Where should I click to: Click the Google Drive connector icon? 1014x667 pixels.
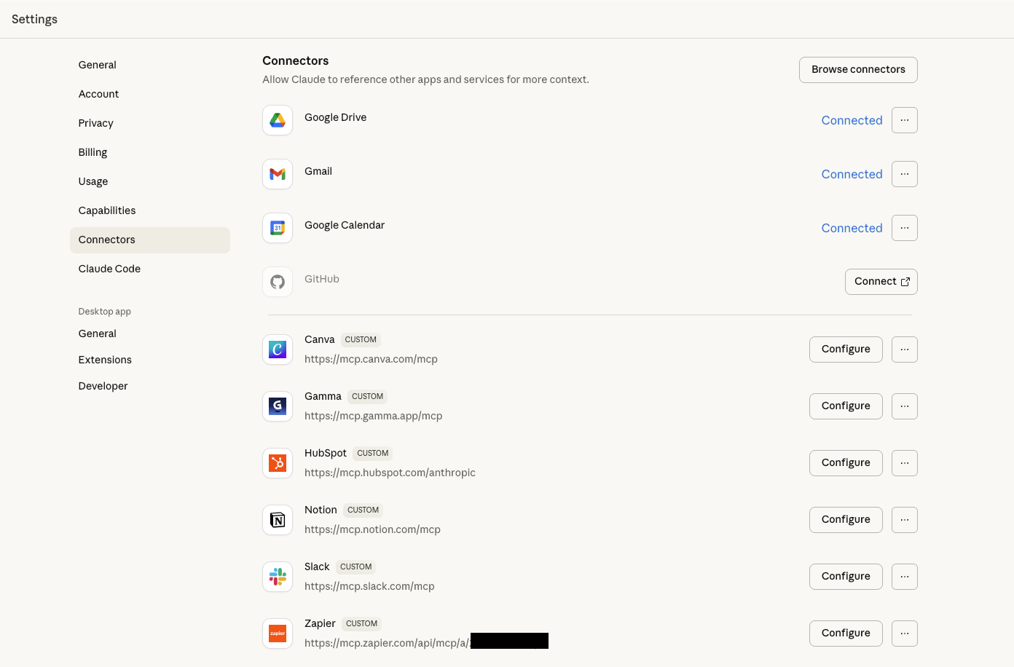pyautogui.click(x=278, y=120)
